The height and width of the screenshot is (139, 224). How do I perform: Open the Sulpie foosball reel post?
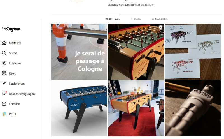(x=136, y=52)
